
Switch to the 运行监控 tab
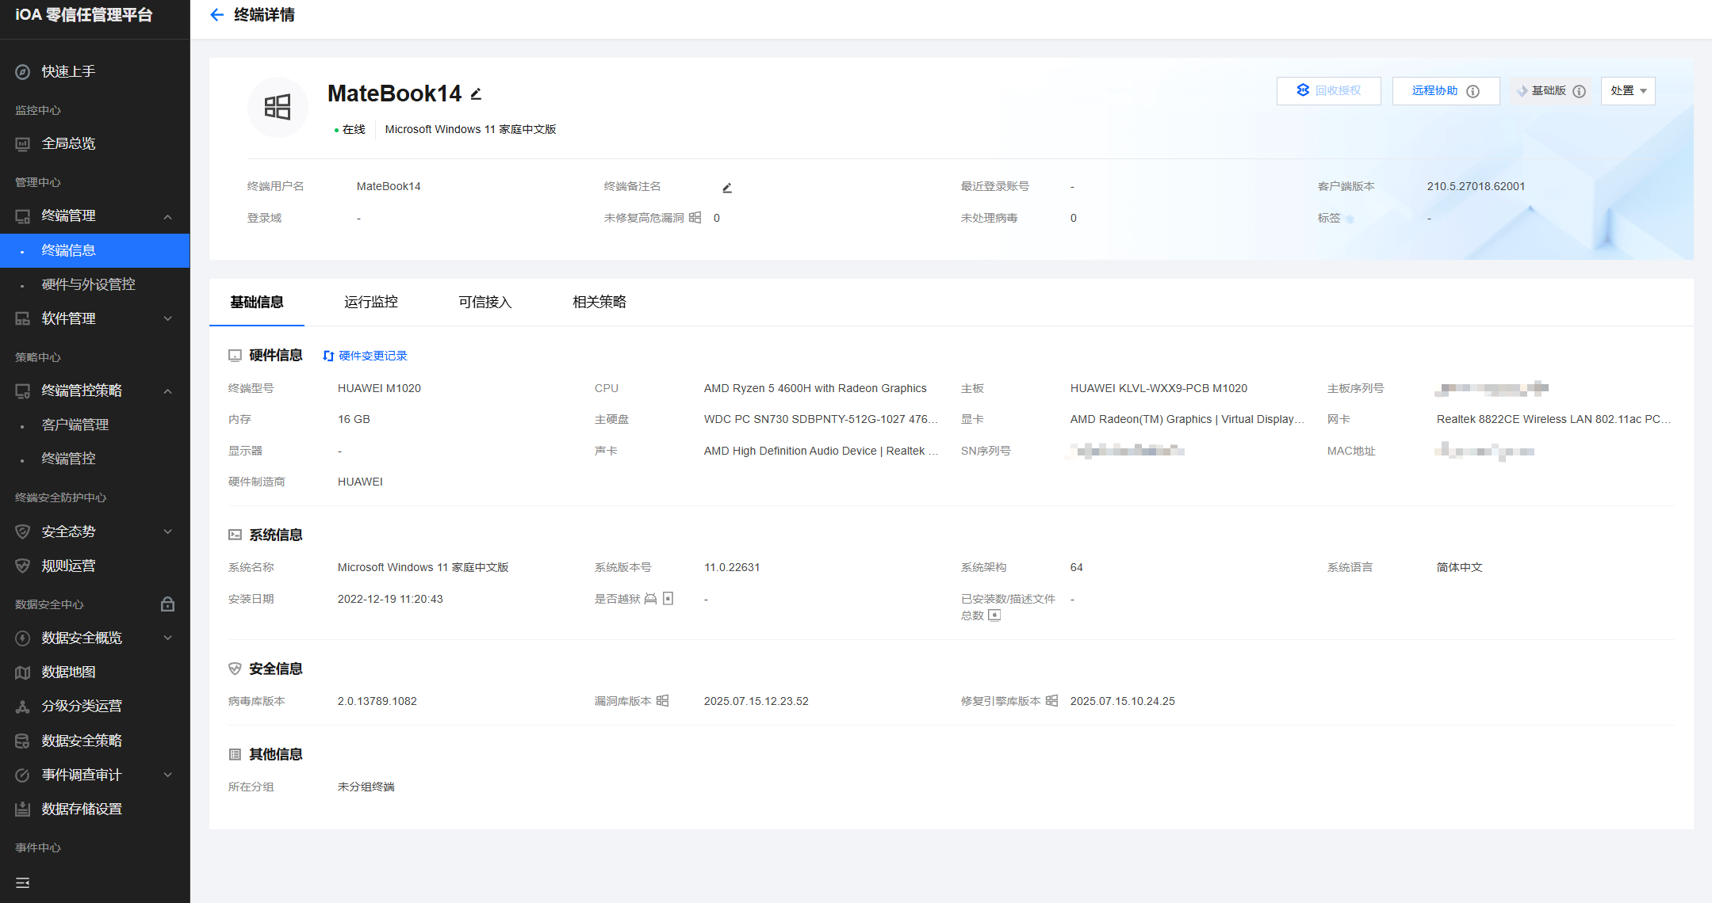point(371,302)
